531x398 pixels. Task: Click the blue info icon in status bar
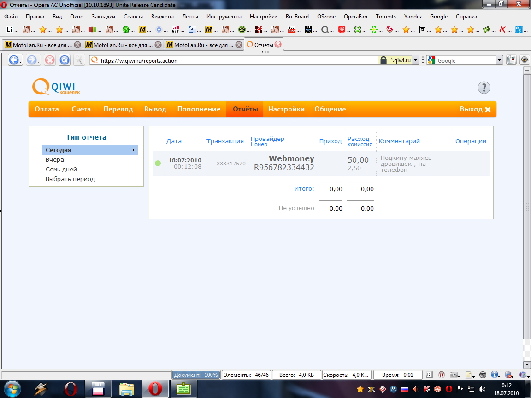click(x=494, y=375)
